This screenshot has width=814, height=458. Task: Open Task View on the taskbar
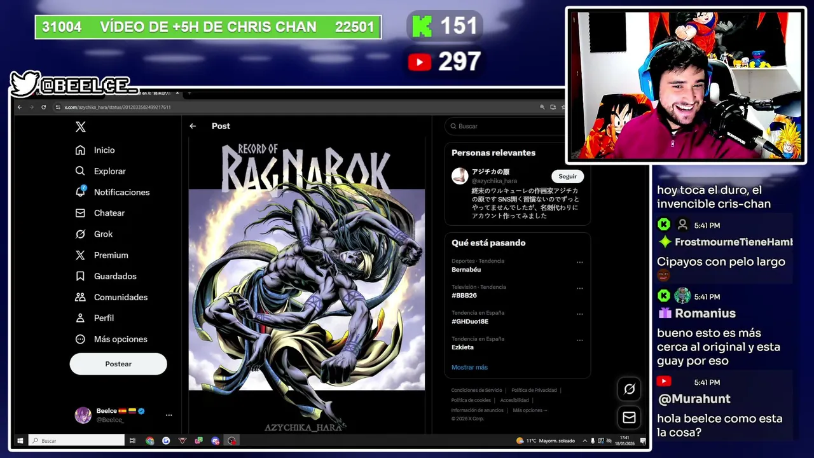[132, 440]
